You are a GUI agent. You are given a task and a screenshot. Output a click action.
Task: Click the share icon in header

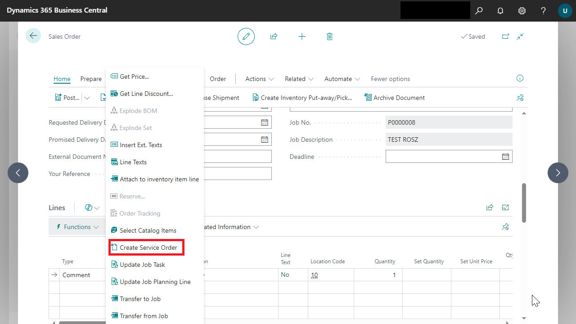tap(274, 36)
